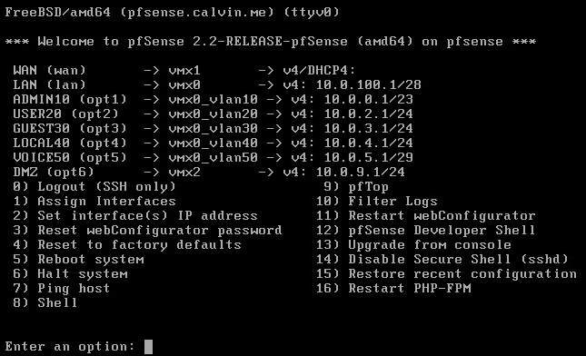Click 'Set interface(s) IP address' option

(135, 216)
